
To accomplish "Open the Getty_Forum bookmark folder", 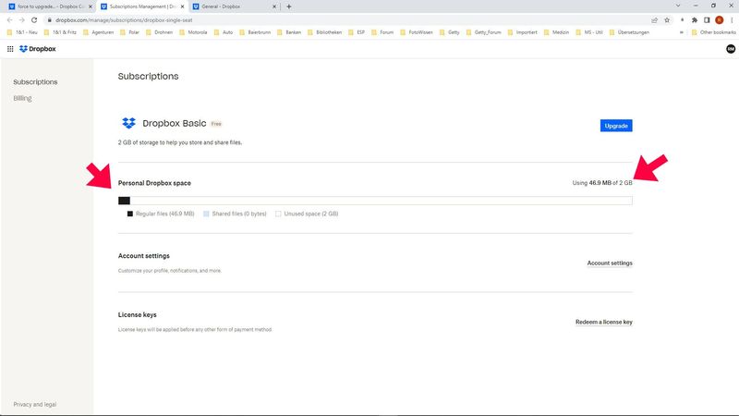I will pyautogui.click(x=483, y=32).
